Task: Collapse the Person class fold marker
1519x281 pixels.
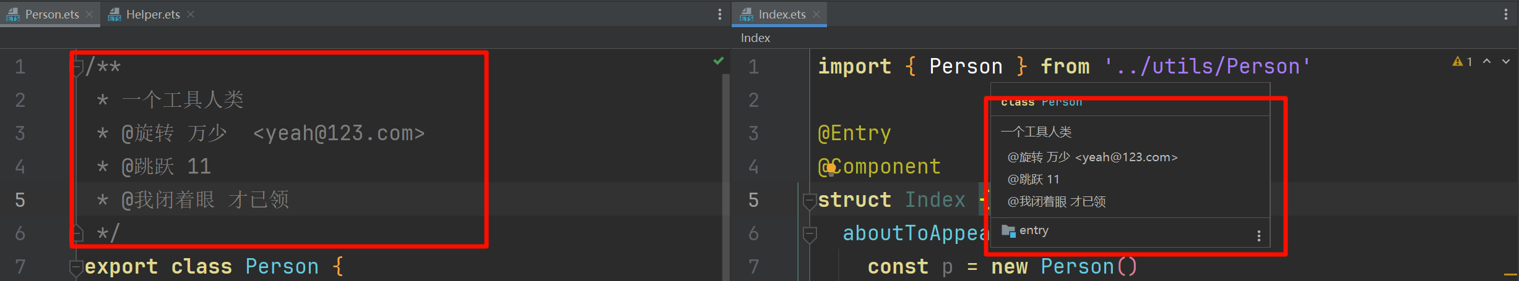Action: pyautogui.click(x=77, y=267)
